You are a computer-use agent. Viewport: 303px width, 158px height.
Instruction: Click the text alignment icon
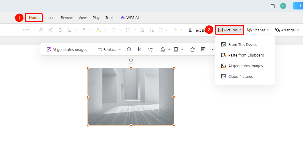point(114,30)
